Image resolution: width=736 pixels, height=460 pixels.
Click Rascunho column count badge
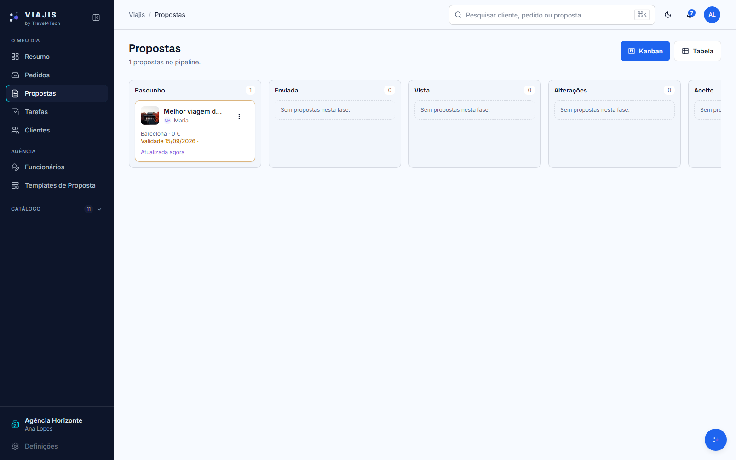(250, 90)
